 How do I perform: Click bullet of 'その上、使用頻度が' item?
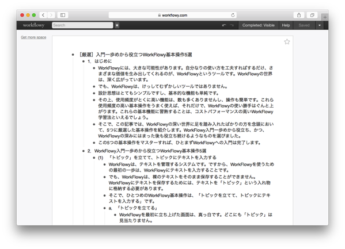94,100
